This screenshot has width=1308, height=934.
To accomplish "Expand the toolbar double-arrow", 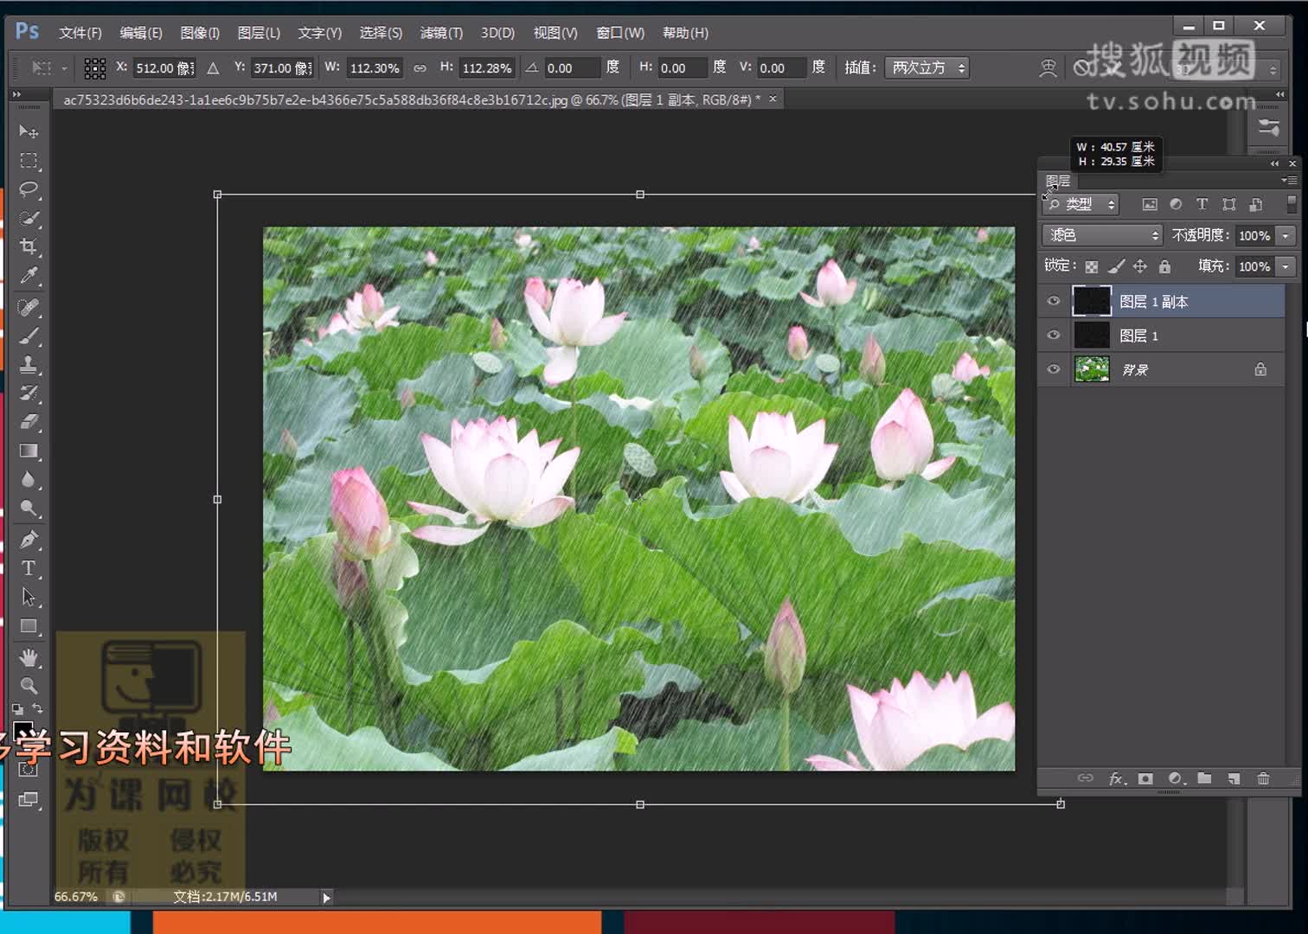I will click(16, 94).
